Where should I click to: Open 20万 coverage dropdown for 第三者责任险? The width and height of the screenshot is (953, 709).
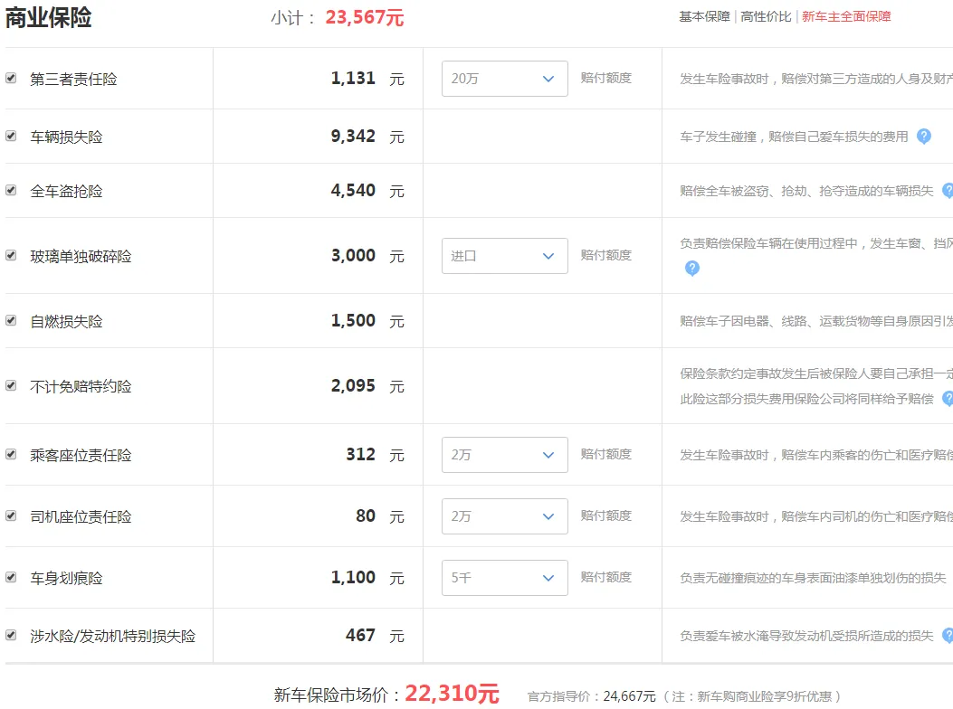pyautogui.click(x=504, y=79)
